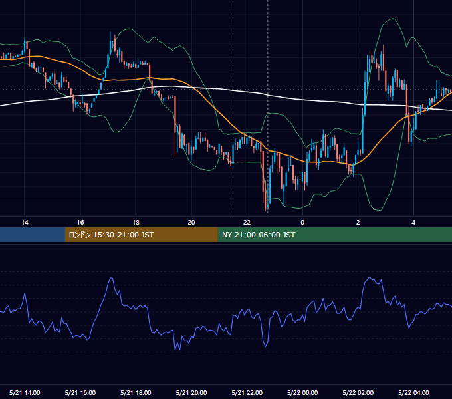This screenshot has width=452, height=399.
Task: Click the ロンドン 15:30-21:00 JST session bar
Action: [x=141, y=235]
